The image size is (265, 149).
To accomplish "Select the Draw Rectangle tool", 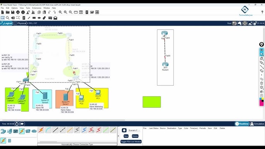I will pos(34,18).
